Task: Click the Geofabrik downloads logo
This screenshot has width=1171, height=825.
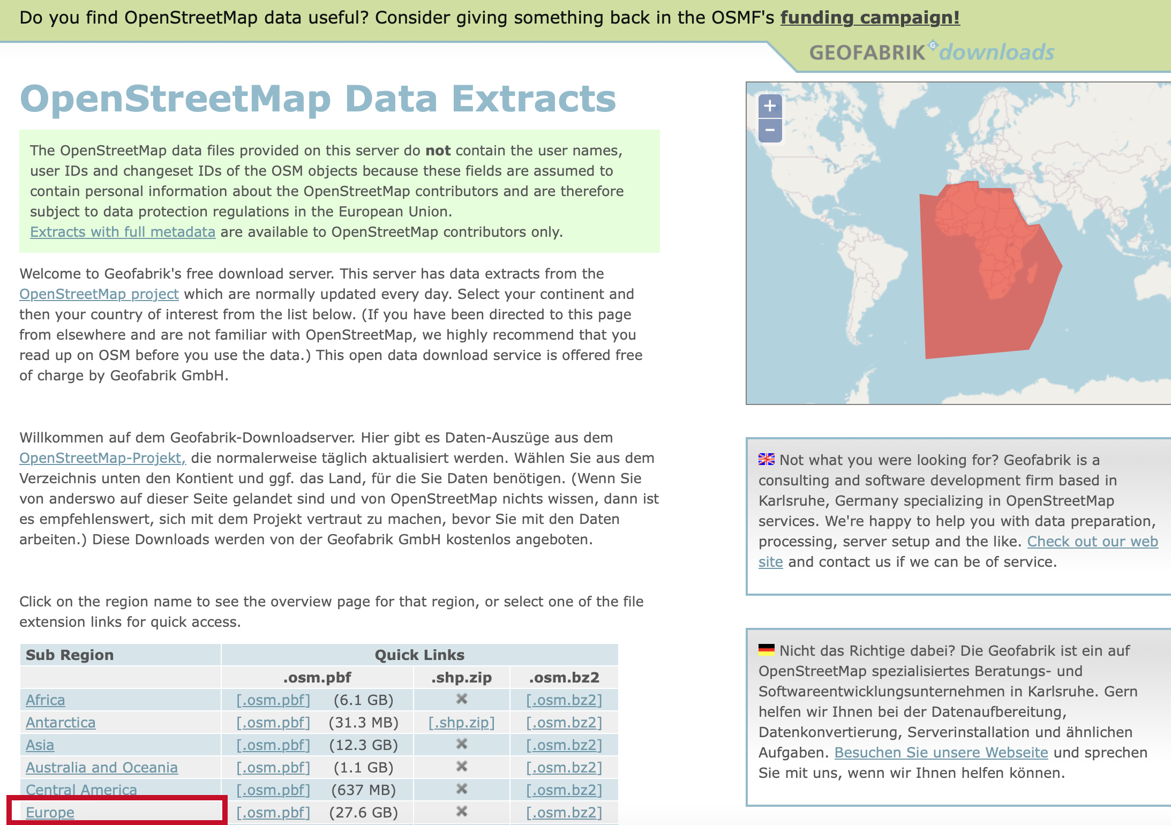Action: click(931, 52)
